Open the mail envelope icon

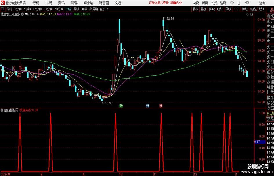247,3
